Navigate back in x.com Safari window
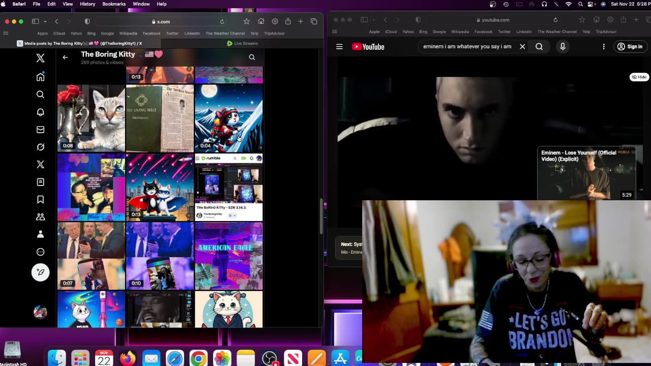651x366 pixels. click(x=56, y=21)
